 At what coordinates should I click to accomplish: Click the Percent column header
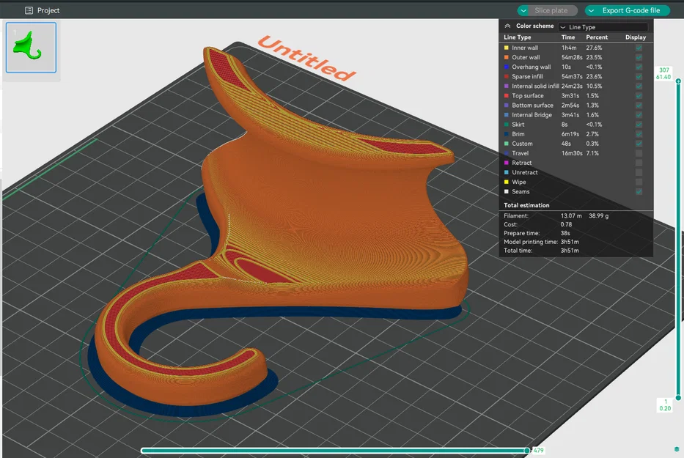[x=597, y=37]
